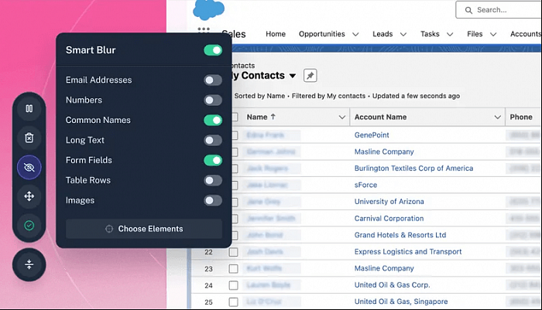Viewport: 542px width, 310px height.
Task: Expand the Files tab dropdown chevron
Action: click(493, 34)
